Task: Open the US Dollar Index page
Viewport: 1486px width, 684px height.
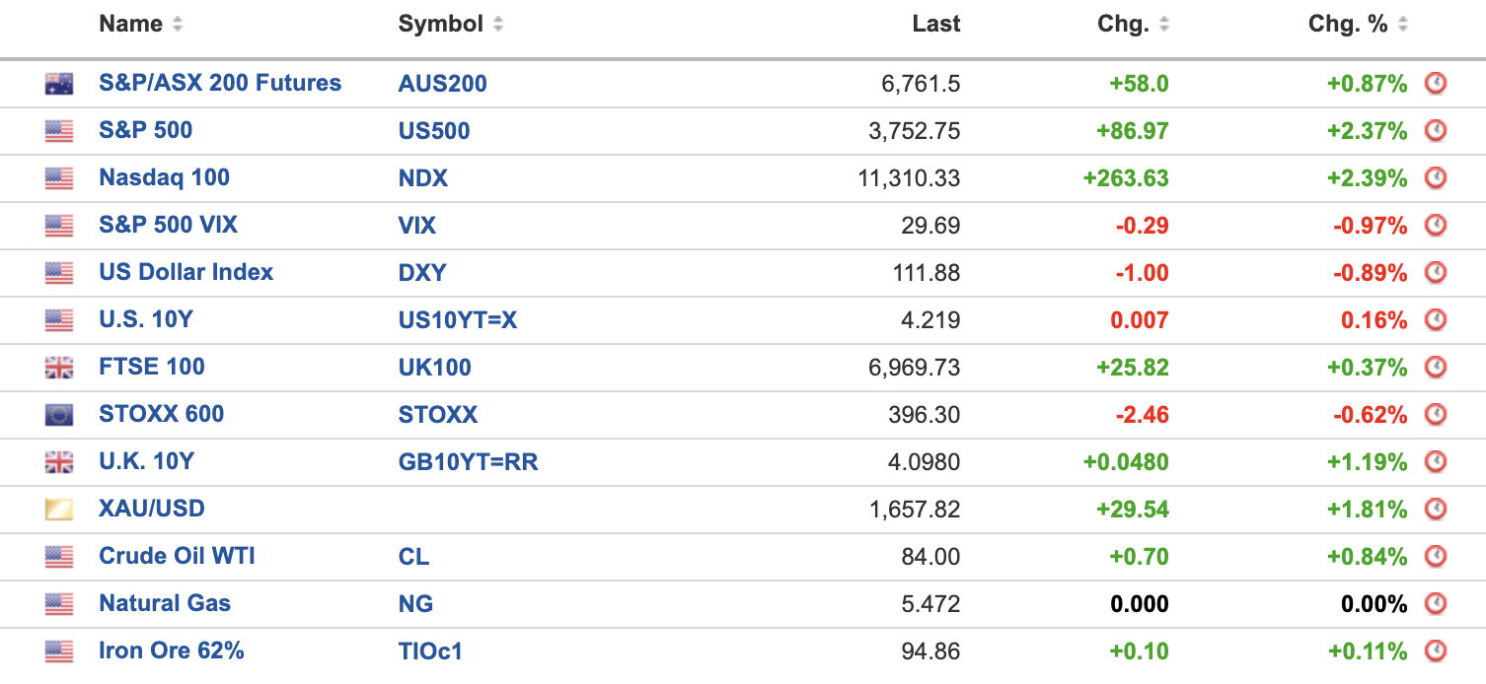Action: click(186, 272)
